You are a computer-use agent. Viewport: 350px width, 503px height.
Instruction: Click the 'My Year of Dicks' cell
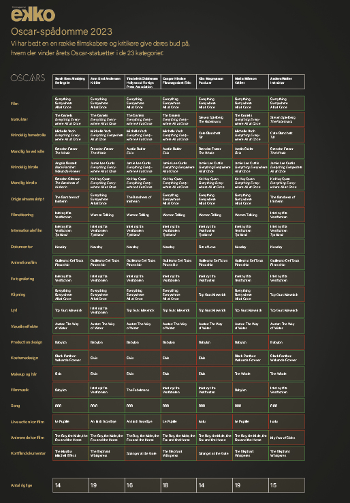click(287, 438)
